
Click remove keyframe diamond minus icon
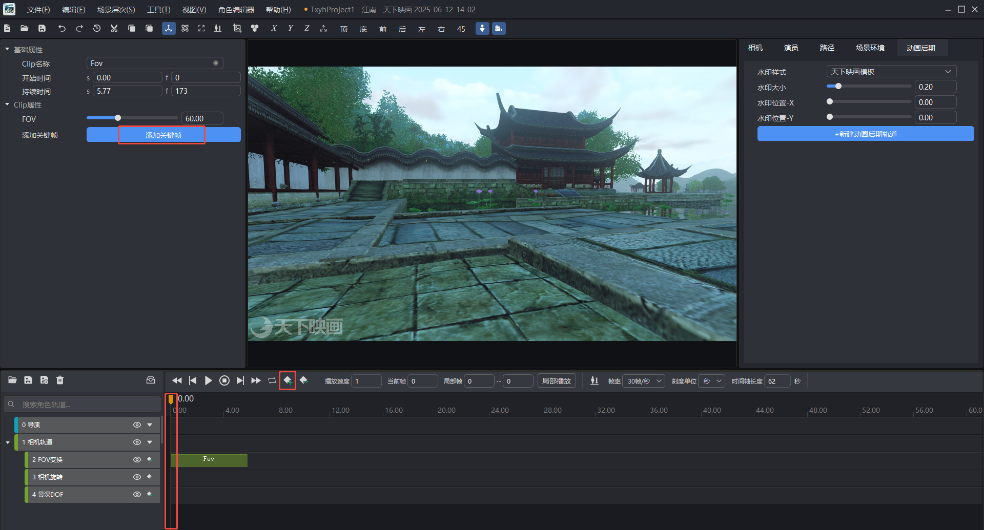click(304, 380)
